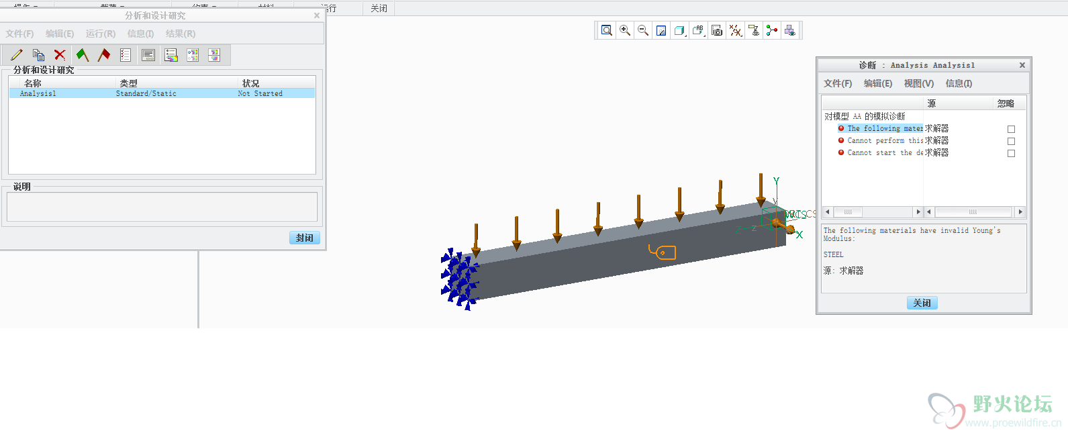Screen dimensions: 1068x435
Task: Stop the run with red flag icon
Action: click(104, 55)
